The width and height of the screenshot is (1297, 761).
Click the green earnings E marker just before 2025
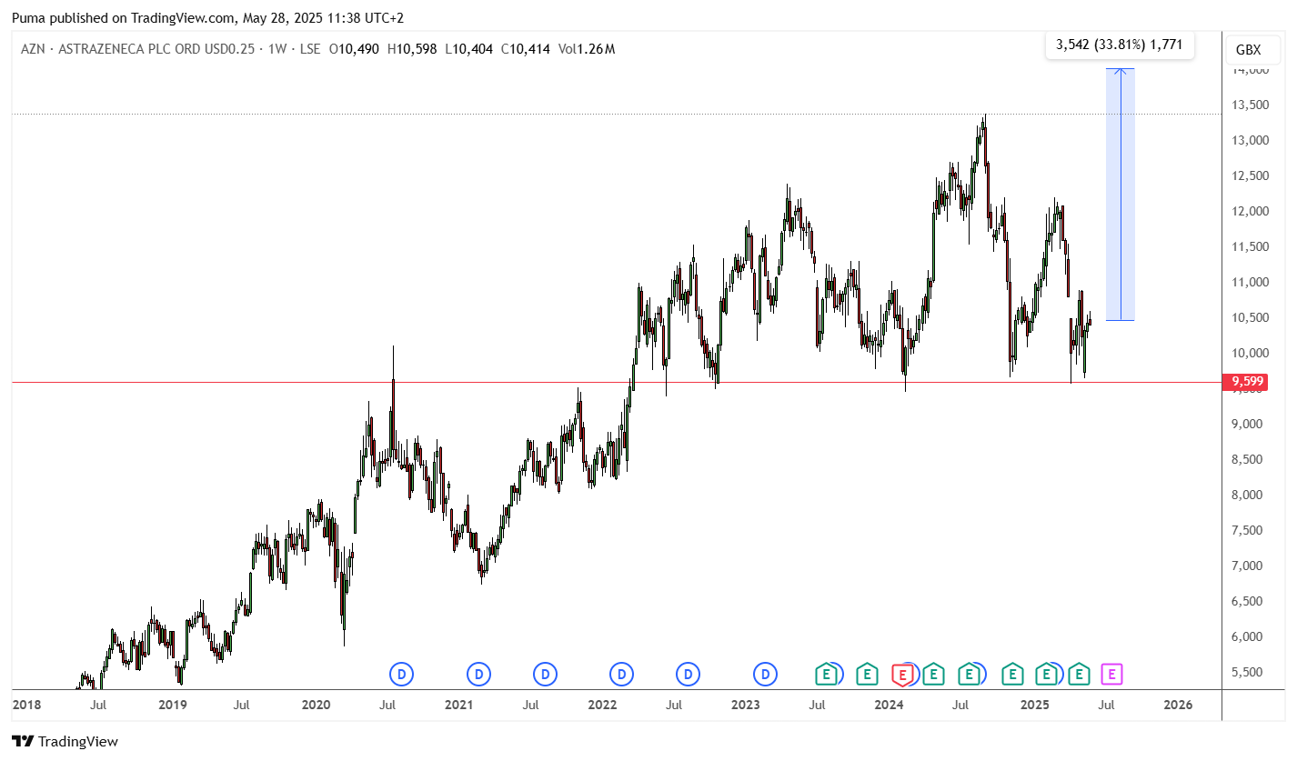click(x=1011, y=675)
